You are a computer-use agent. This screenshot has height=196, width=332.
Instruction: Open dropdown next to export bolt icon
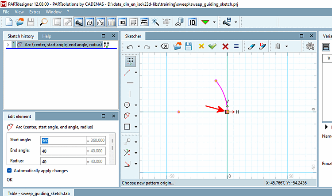(235, 22)
